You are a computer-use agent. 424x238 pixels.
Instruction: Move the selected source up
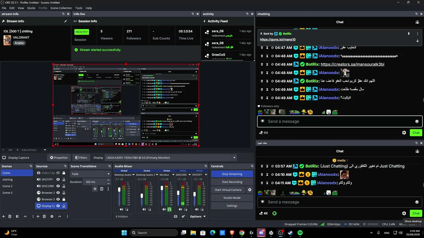(60, 217)
